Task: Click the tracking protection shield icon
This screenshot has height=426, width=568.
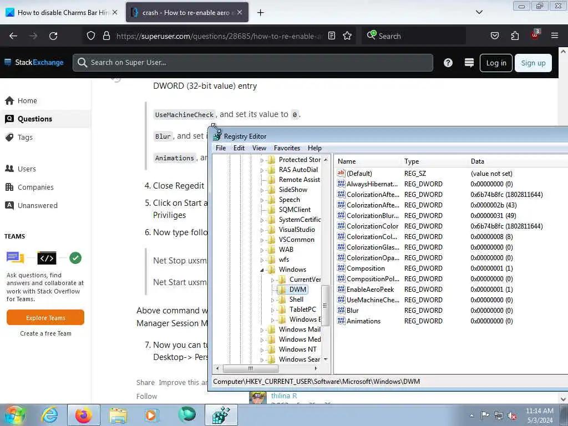Action: coord(91,35)
